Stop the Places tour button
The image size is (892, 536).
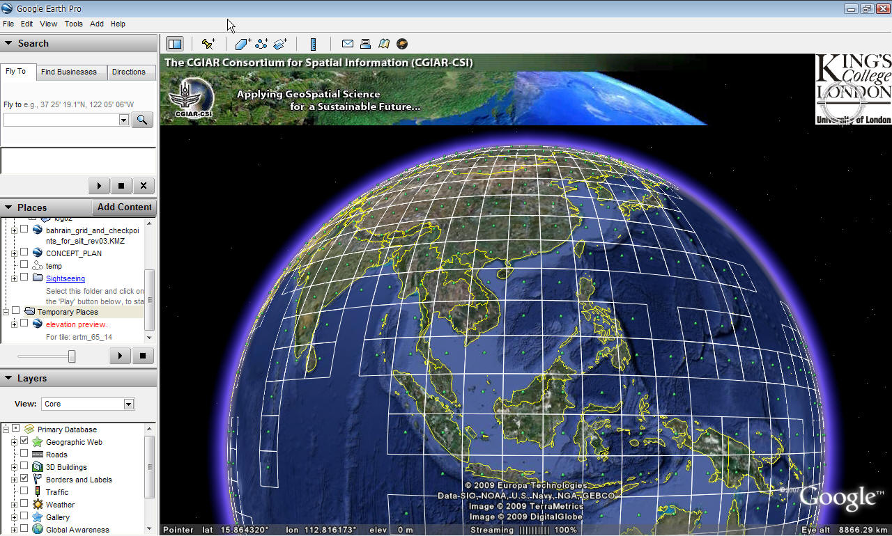click(x=143, y=356)
